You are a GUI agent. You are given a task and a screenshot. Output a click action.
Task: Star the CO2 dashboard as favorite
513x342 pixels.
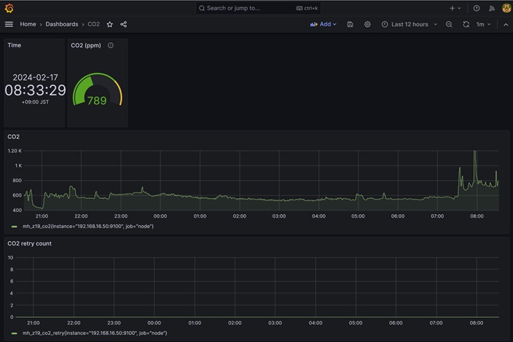[110, 24]
